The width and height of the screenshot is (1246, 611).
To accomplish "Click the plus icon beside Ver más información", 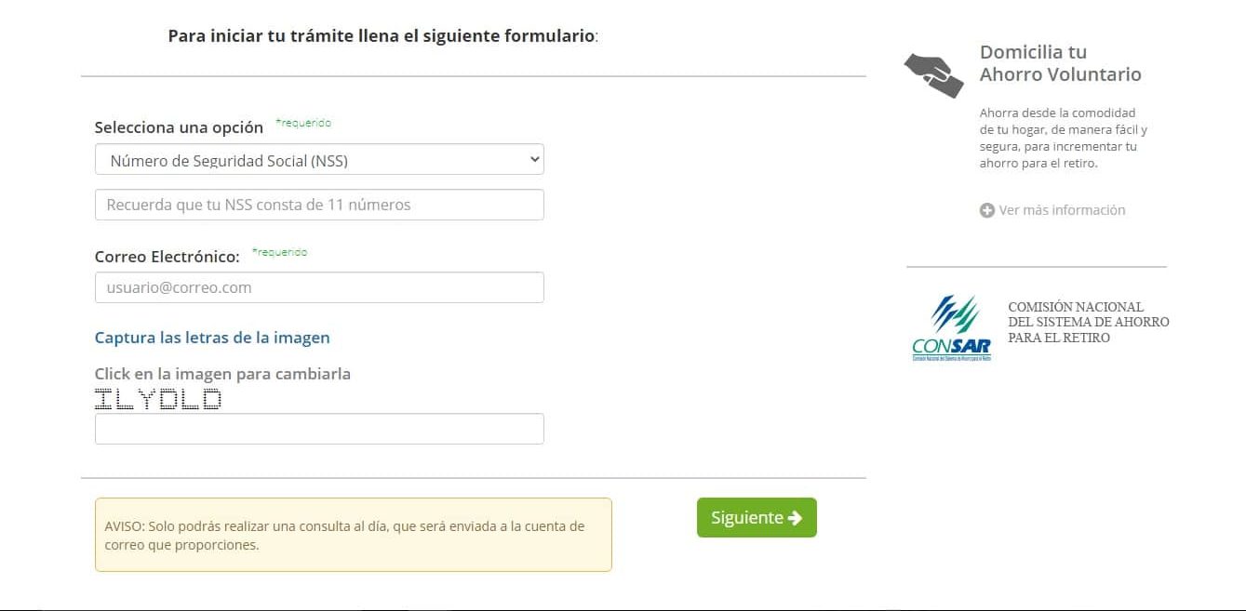I will 987,210.
